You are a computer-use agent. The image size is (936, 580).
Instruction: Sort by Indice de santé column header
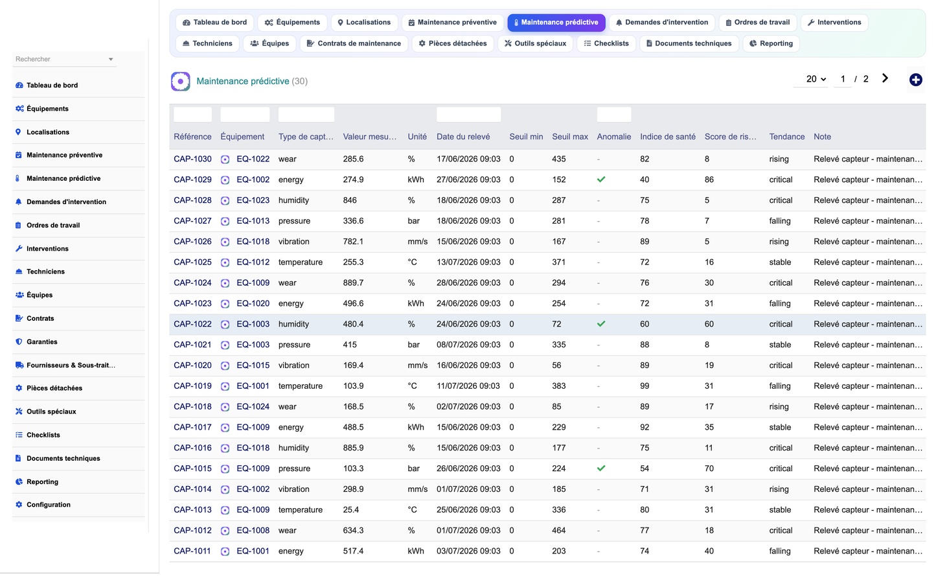[668, 137]
